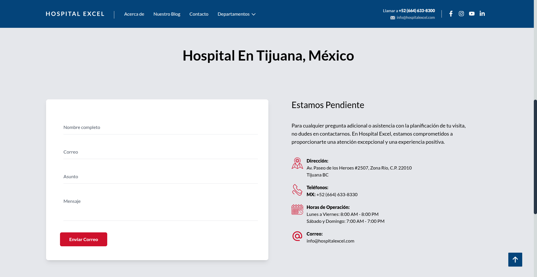The width and height of the screenshot is (537, 277).
Task: Click the red telephone handset icon
Action: click(x=297, y=190)
